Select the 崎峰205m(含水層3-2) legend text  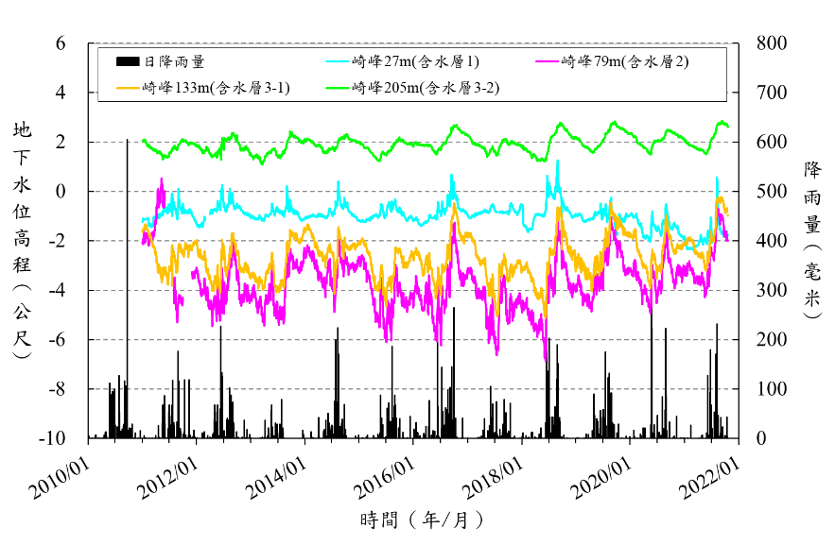(426, 88)
